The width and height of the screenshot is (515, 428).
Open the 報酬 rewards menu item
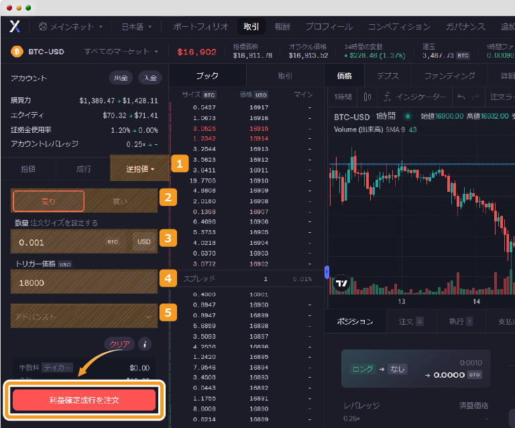pyautogui.click(x=282, y=27)
